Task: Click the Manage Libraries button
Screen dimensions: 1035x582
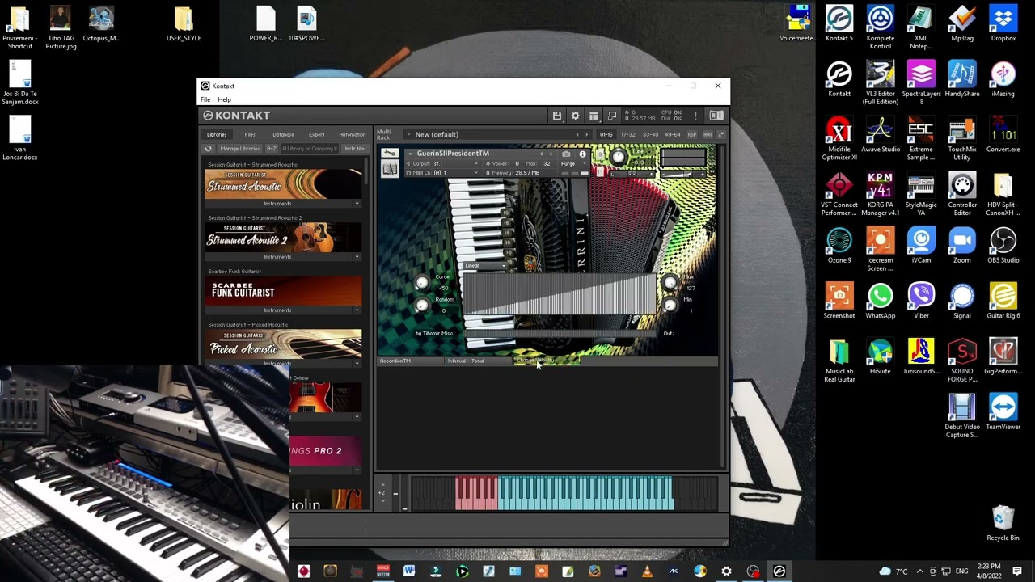Action: pyautogui.click(x=239, y=149)
